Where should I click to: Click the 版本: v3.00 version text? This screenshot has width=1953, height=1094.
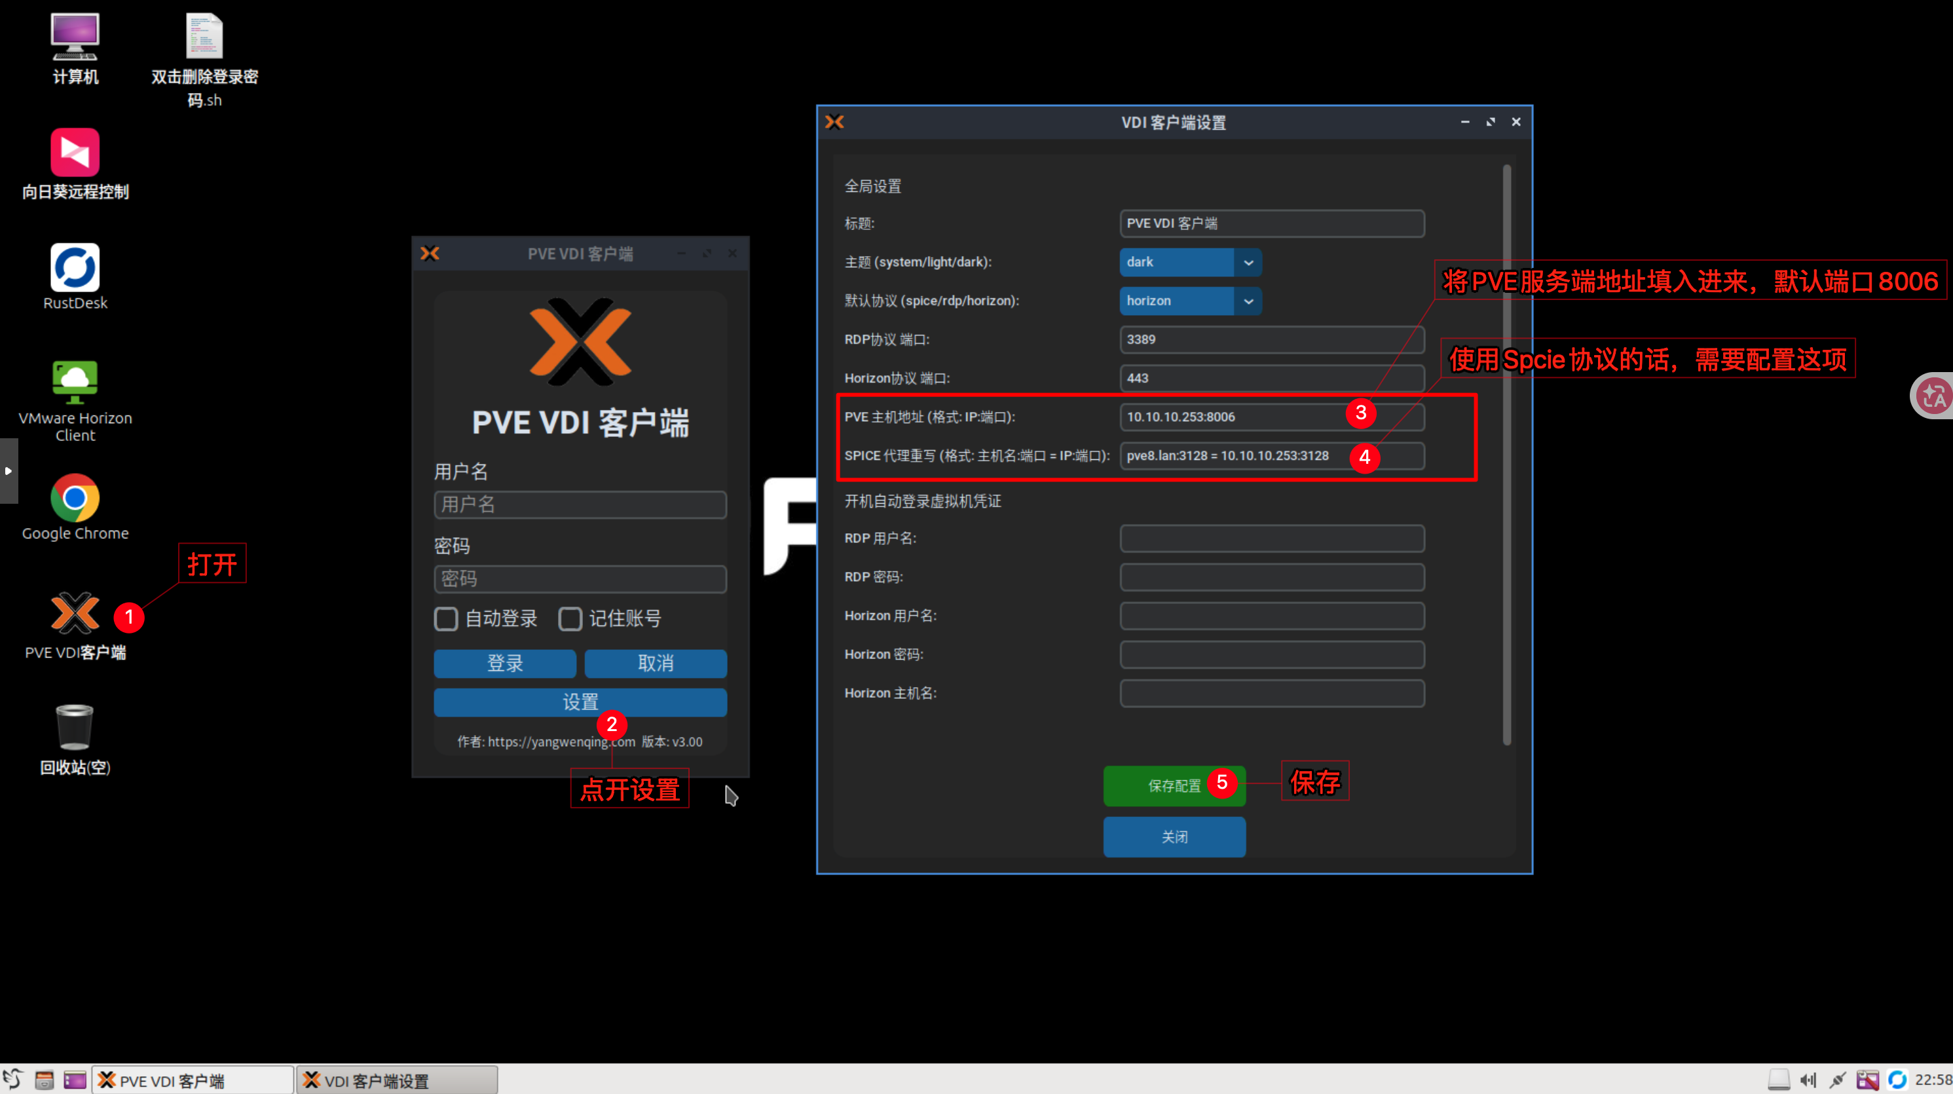click(672, 742)
